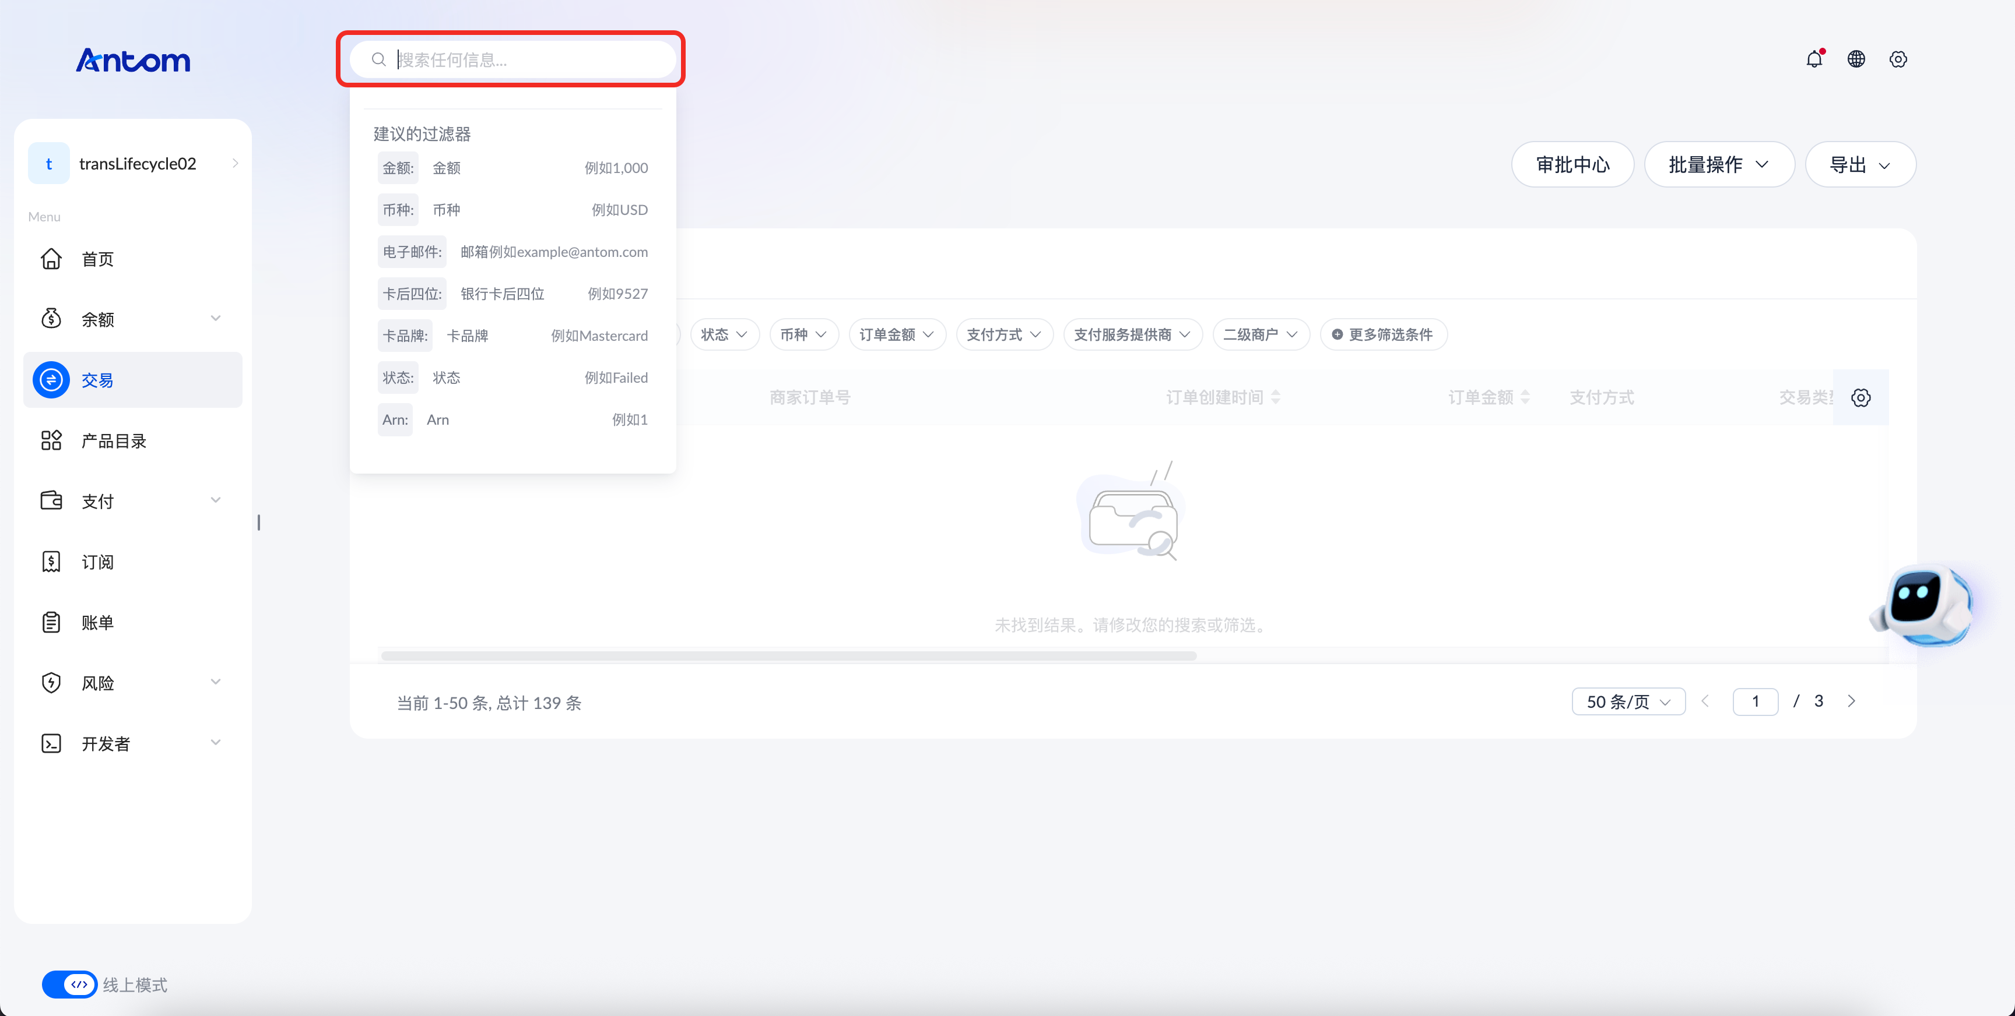This screenshot has height=1016, width=2015.
Task: Choose the 电子邮件 suggested filter
Action: (513, 252)
